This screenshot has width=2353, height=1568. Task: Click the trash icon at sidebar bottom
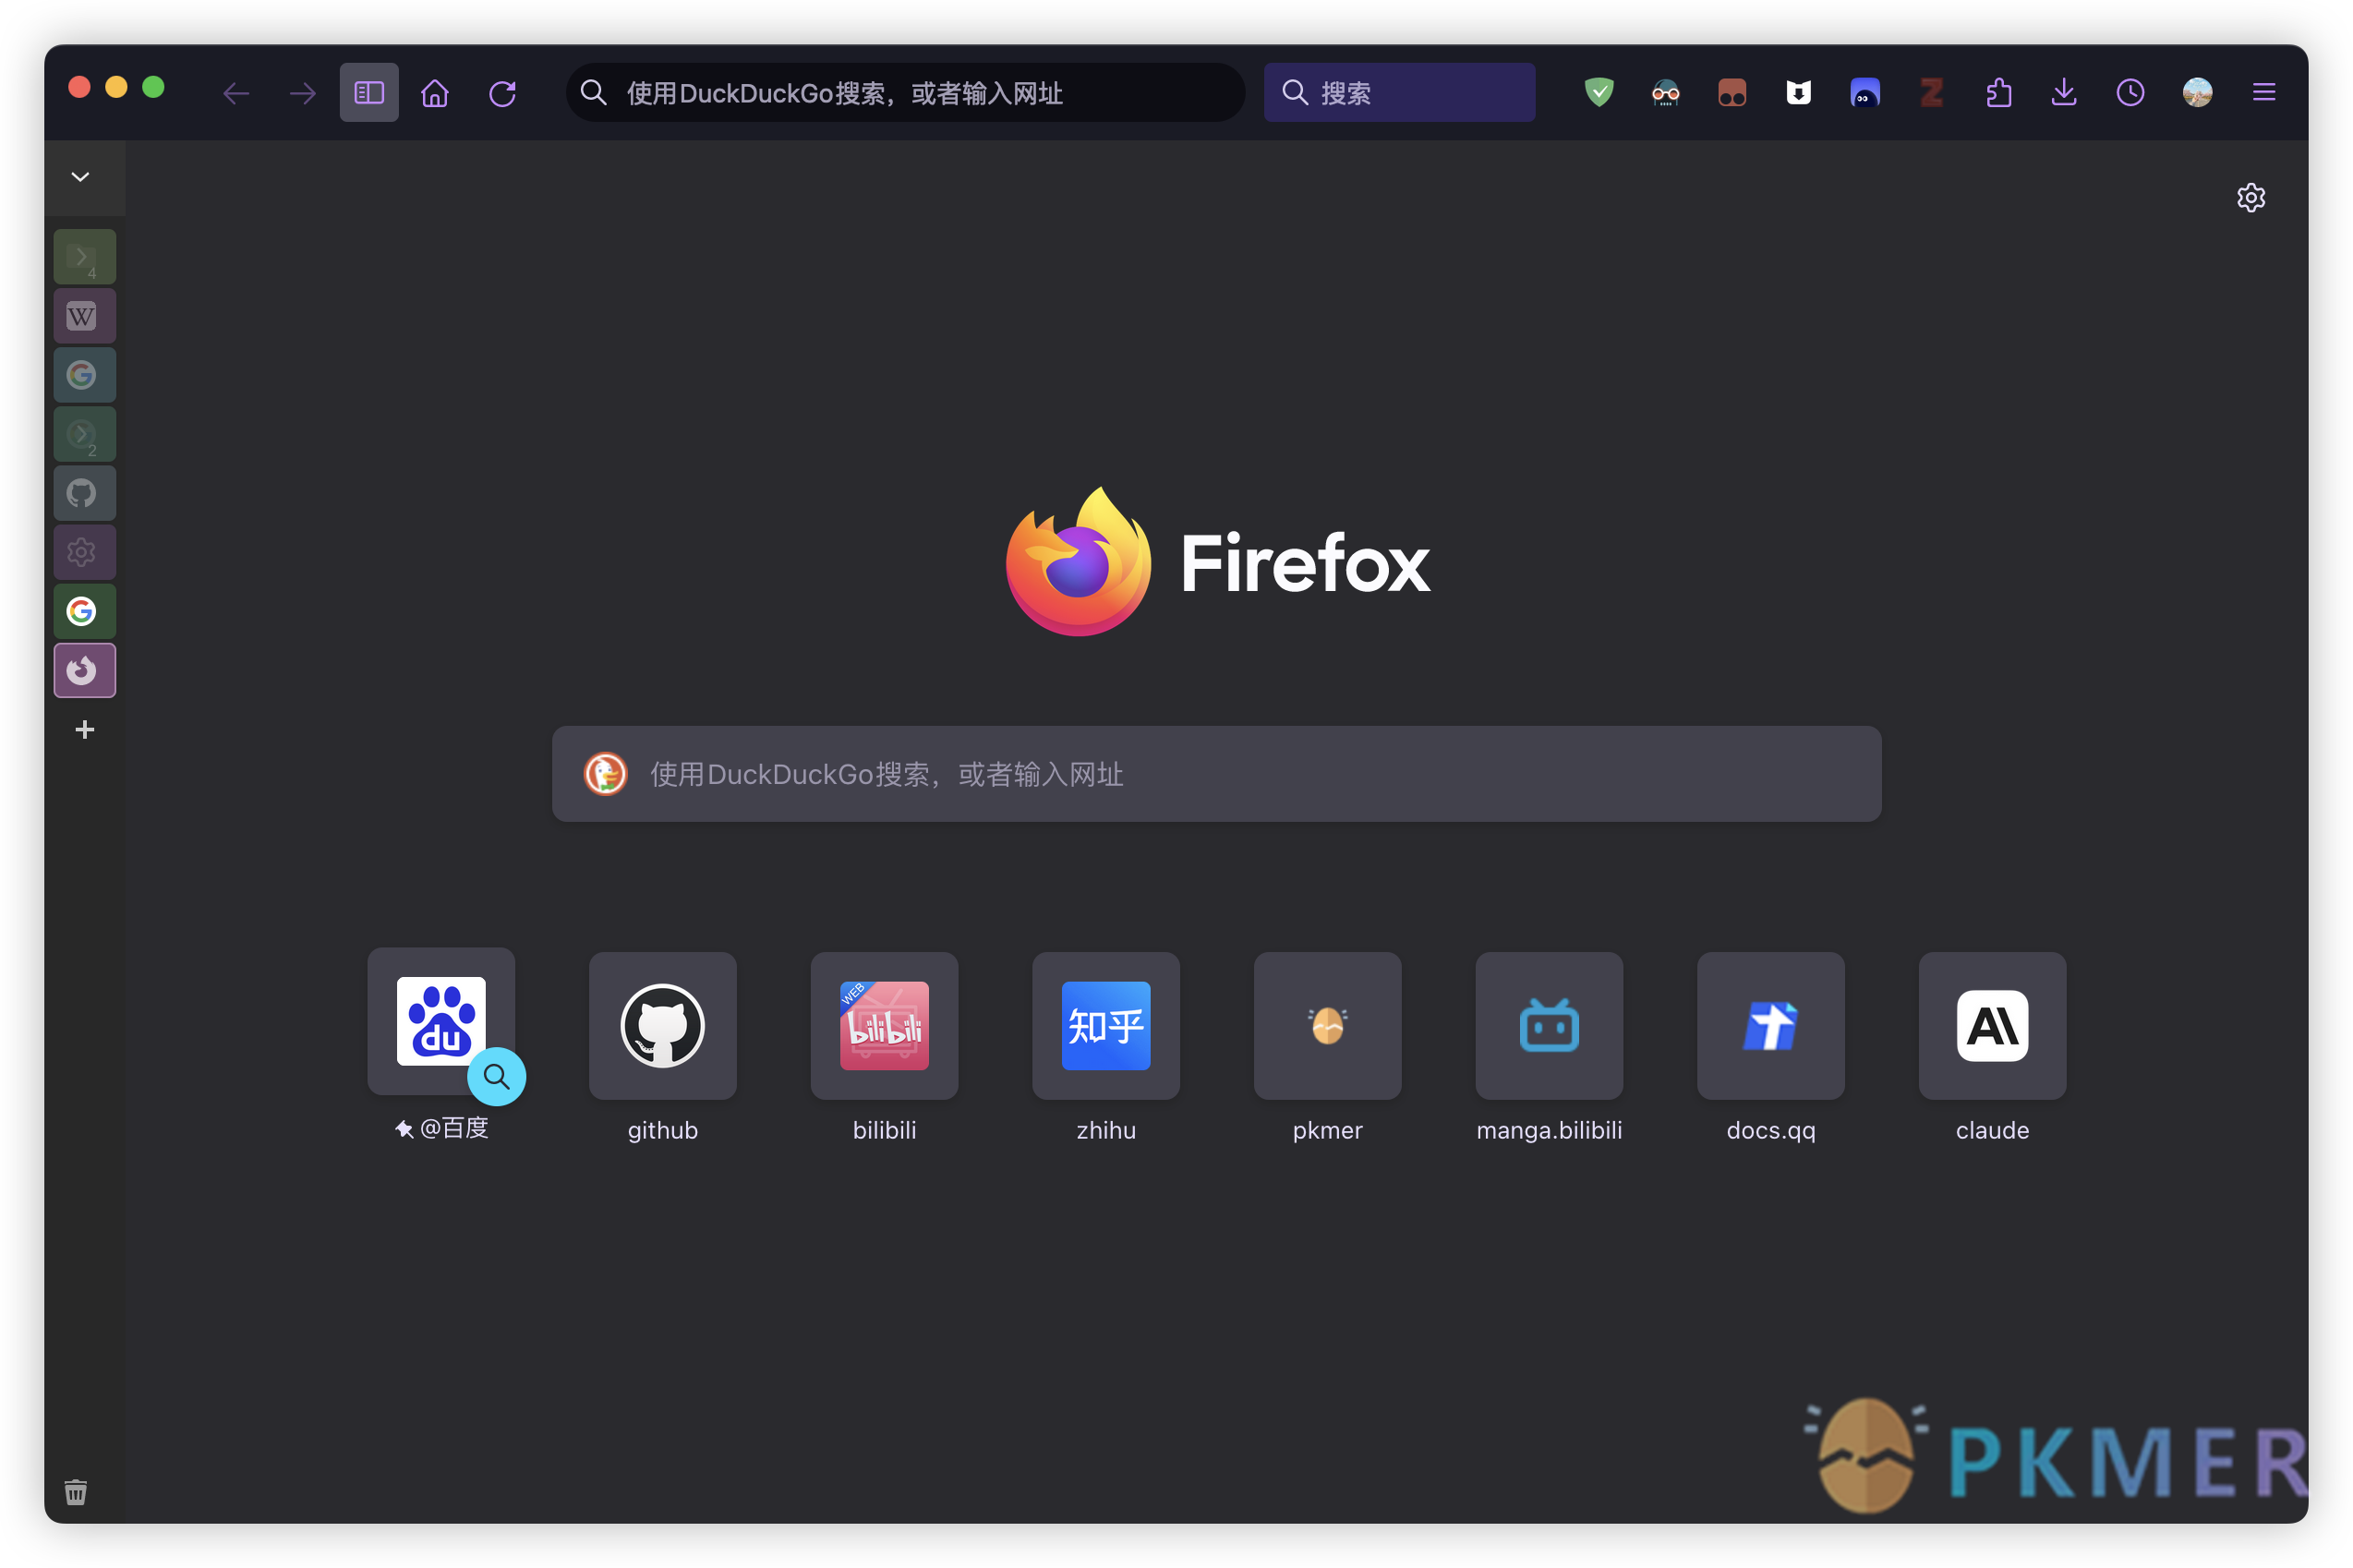pyautogui.click(x=76, y=1492)
